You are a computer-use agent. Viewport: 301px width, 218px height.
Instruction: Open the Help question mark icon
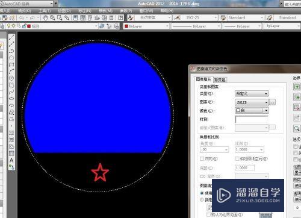(x=120, y=18)
